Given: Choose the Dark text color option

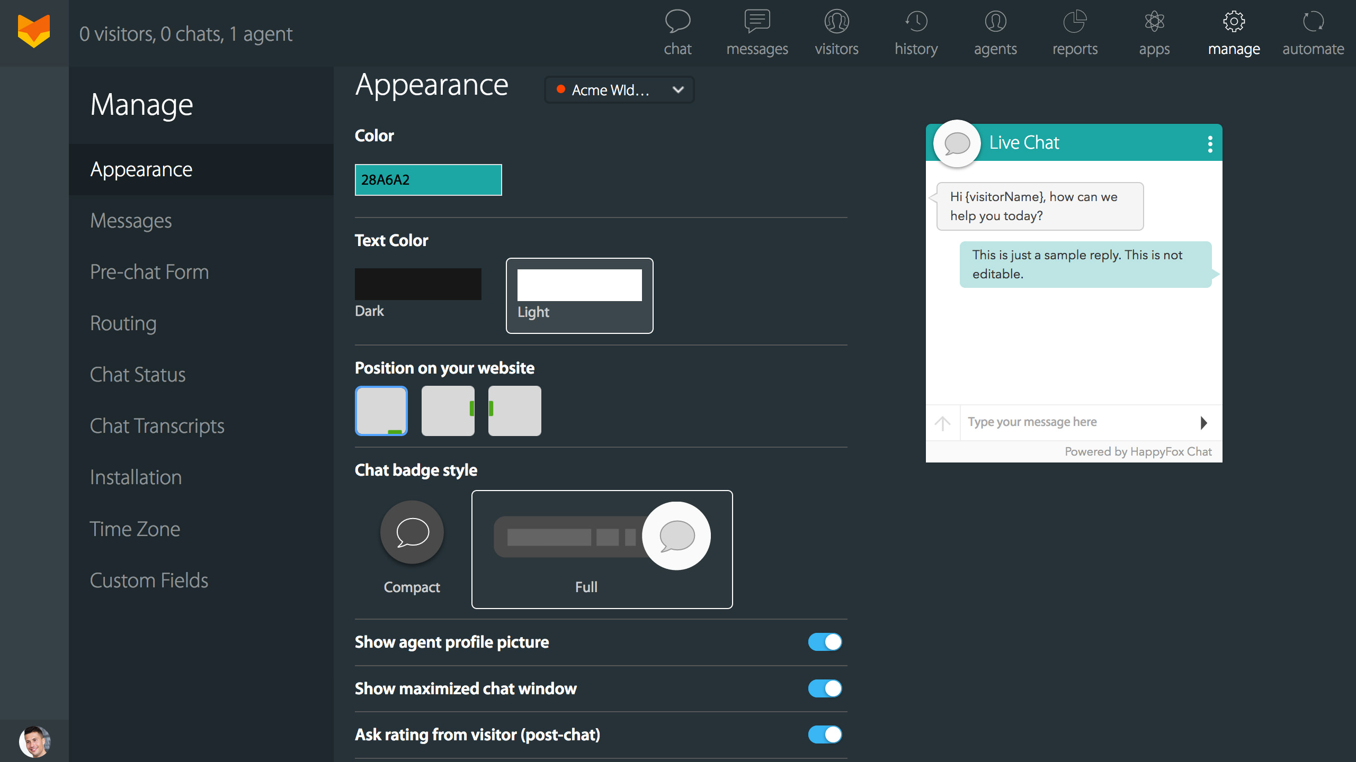Looking at the screenshot, I should pos(418,285).
